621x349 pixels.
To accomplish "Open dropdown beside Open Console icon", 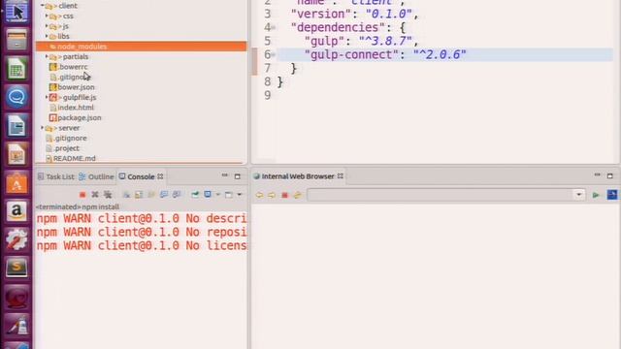I will pos(240,195).
